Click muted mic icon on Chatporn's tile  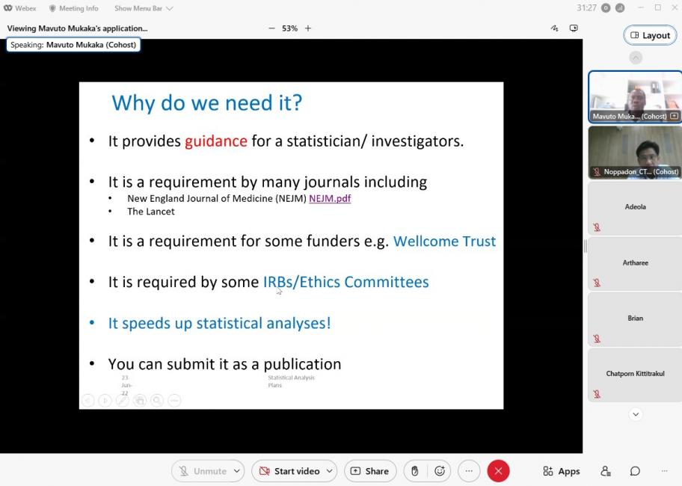coord(597,394)
